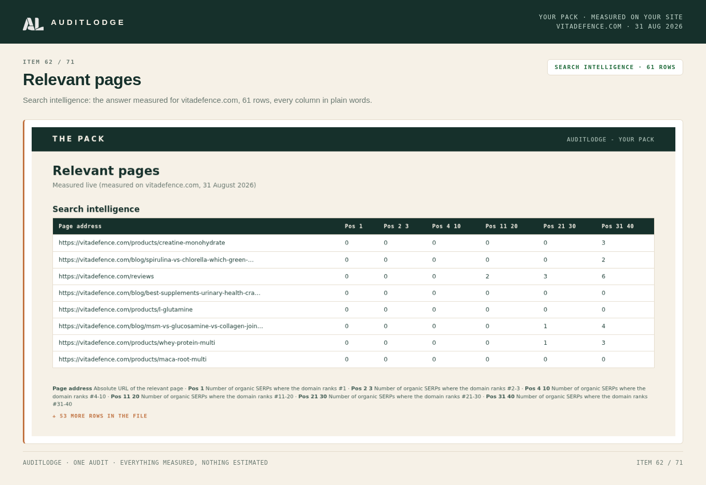Click the Pos 21 30 column header
706x485 pixels.
560,226
